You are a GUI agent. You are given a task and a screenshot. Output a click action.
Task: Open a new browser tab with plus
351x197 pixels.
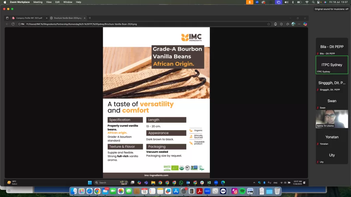[90, 18]
